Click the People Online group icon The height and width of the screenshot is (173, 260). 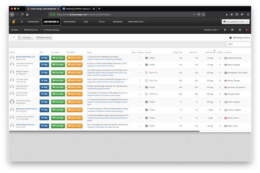point(231,38)
